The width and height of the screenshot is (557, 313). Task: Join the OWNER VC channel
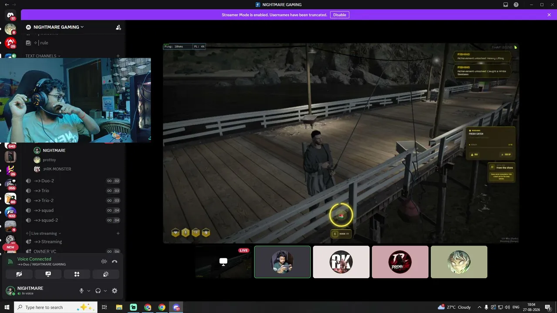(73, 251)
